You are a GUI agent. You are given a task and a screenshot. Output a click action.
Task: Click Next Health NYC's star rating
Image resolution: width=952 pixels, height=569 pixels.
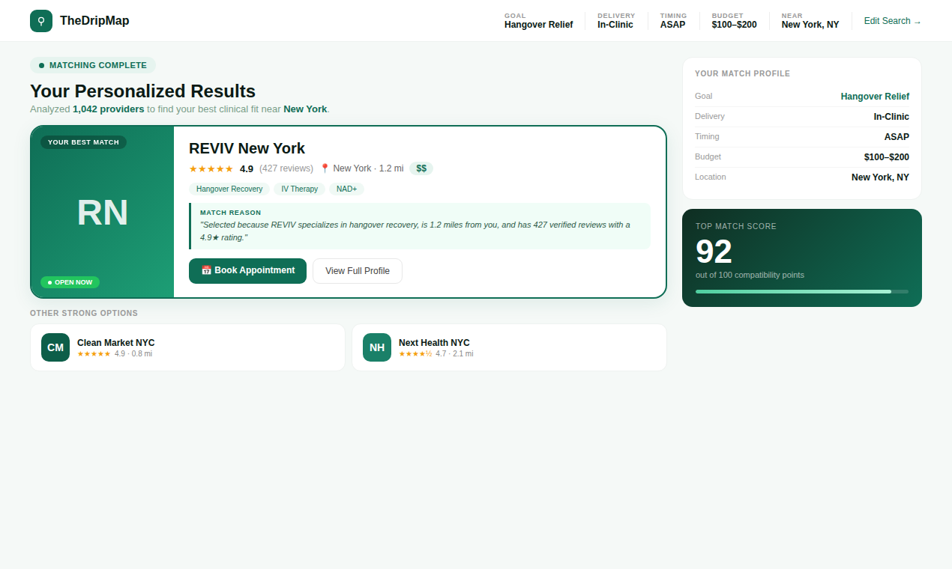pyautogui.click(x=415, y=353)
